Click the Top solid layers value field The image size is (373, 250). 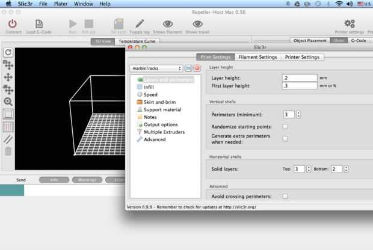pyautogui.click(x=299, y=169)
